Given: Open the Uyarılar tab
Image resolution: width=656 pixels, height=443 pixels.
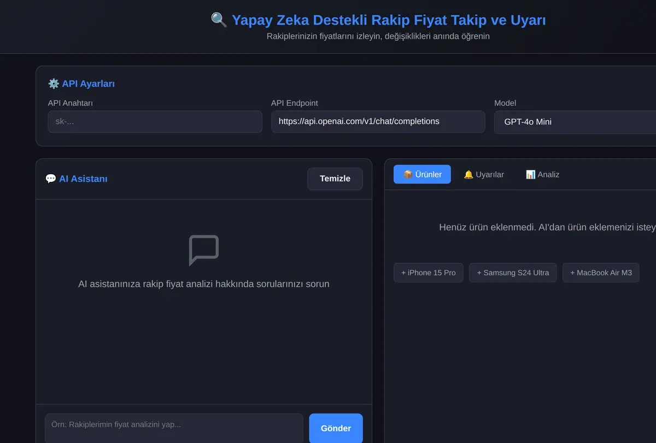Looking at the screenshot, I should [x=484, y=174].
